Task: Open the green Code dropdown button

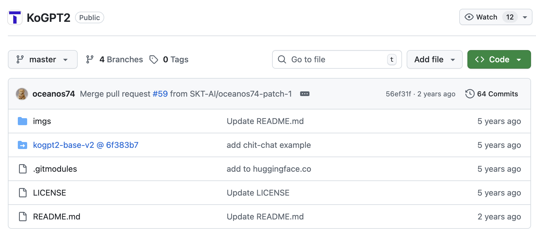Action: (499, 59)
